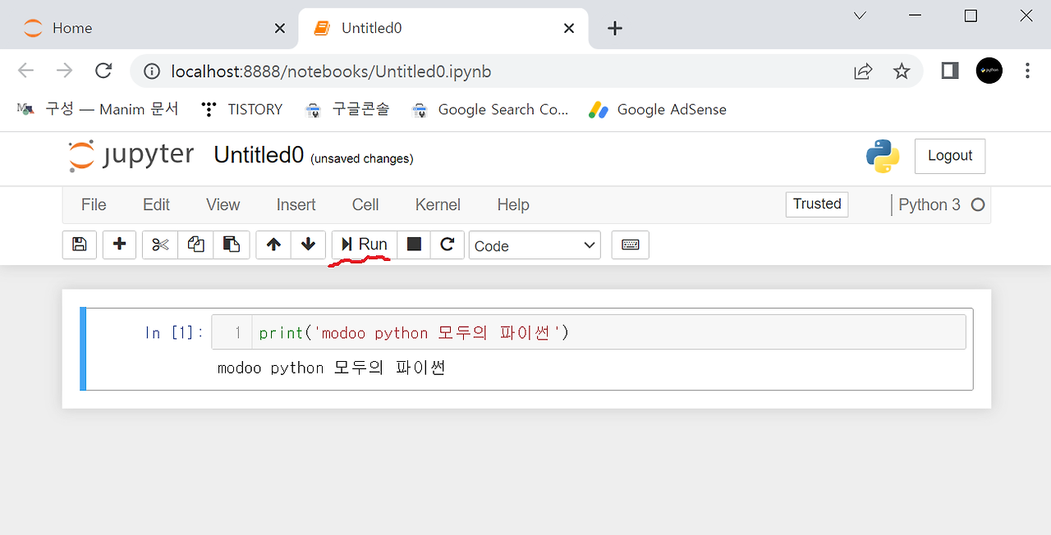Rename notebook by clicking Untitled0 title
Screen dimensions: 1051x535
coord(259,155)
